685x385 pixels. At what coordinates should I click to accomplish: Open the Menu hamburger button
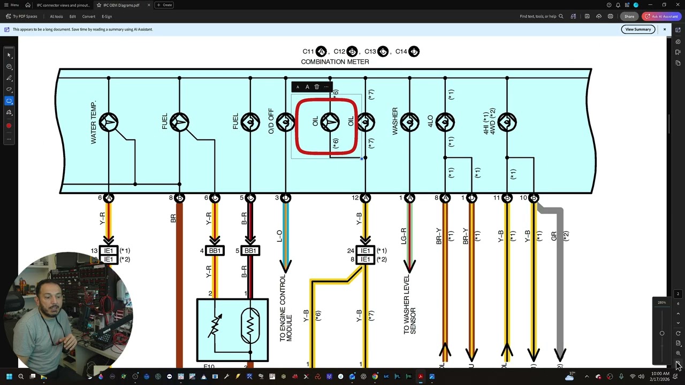tap(11, 5)
